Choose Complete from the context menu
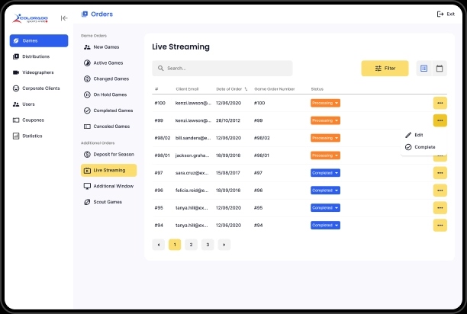 coord(424,146)
